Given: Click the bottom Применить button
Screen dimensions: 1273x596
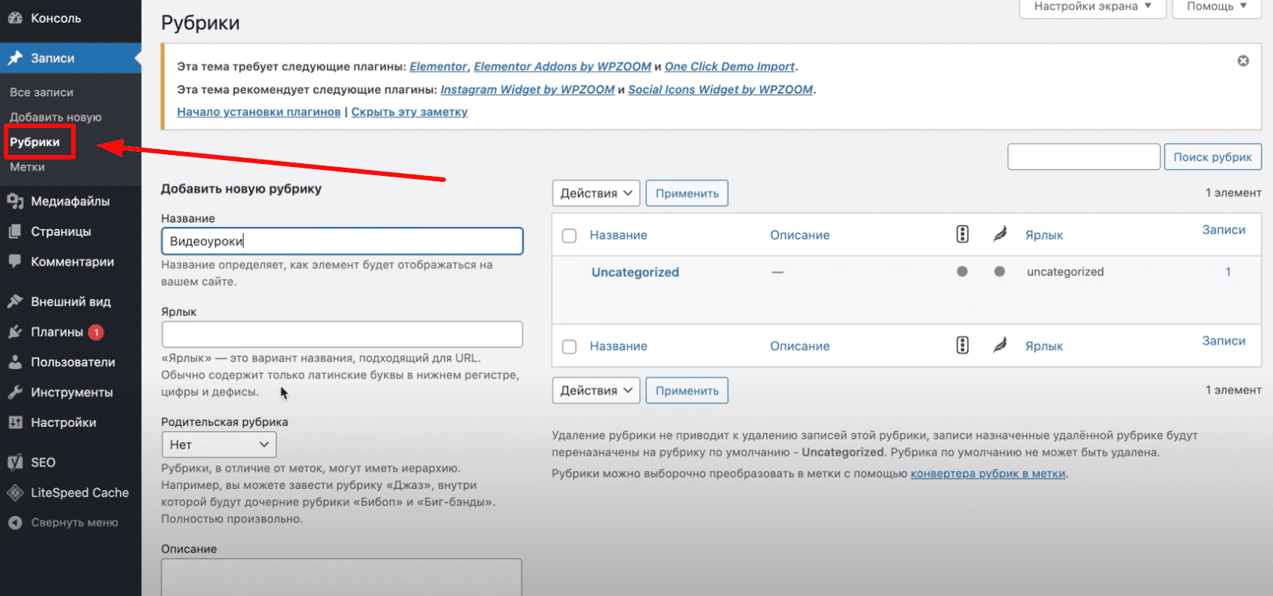Looking at the screenshot, I should point(687,390).
